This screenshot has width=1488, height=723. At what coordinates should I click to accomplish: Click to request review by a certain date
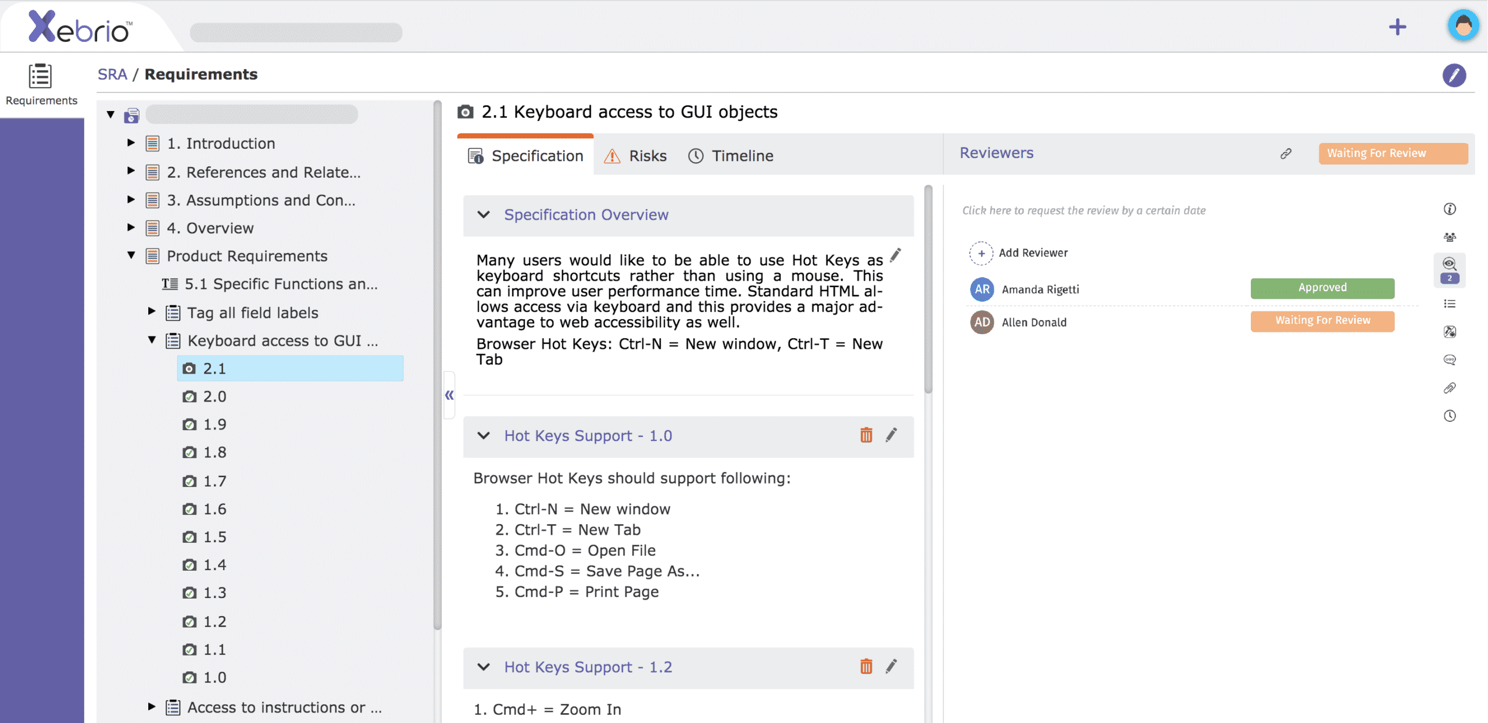pyautogui.click(x=1084, y=210)
